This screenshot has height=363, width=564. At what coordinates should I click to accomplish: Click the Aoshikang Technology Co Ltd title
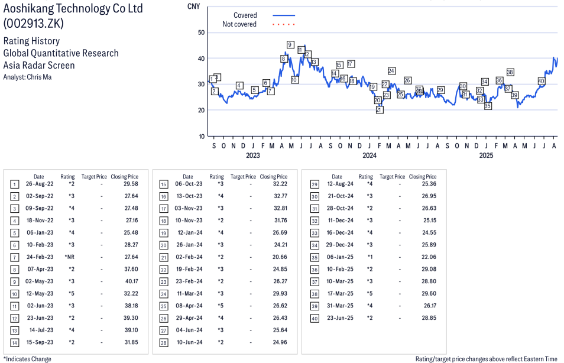[x=73, y=8]
